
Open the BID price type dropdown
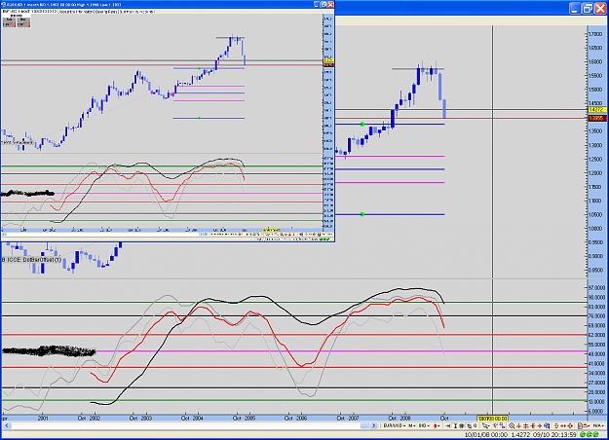(x=424, y=425)
